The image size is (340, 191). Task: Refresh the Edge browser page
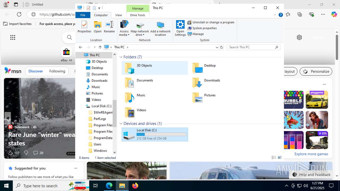tap(19, 14)
